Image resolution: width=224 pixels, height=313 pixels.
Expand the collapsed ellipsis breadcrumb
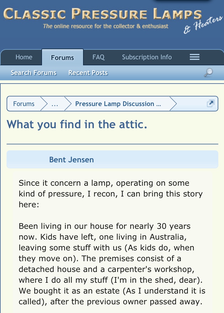[55, 104]
